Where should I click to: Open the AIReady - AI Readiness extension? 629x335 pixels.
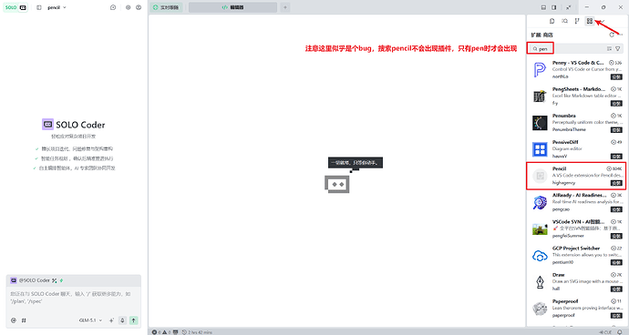576,202
